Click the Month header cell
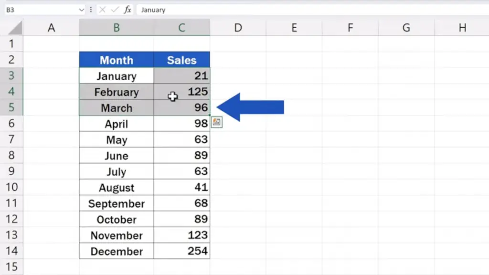The width and height of the screenshot is (489, 275). point(117,60)
